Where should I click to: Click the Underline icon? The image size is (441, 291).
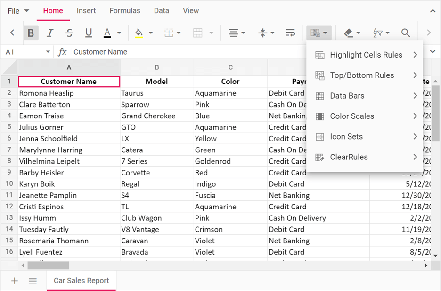click(89, 33)
